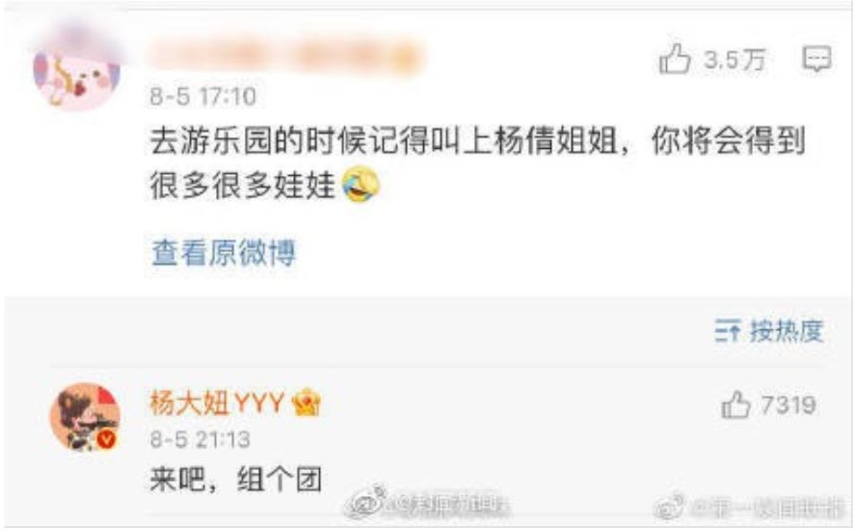Open the username 杨大妞YYY
Image resolution: width=857 pixels, height=532 pixels.
(x=217, y=404)
